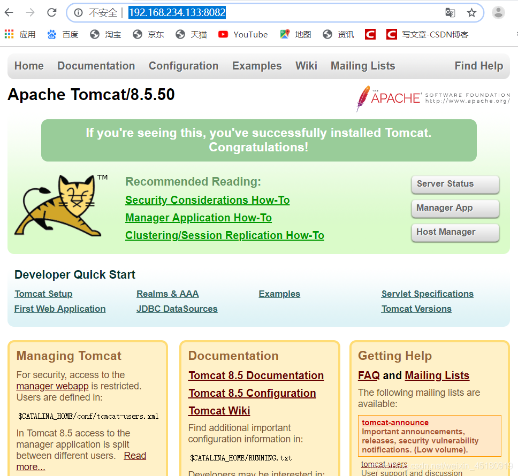
Task: Click the site info icon in address bar
Action: click(x=78, y=12)
